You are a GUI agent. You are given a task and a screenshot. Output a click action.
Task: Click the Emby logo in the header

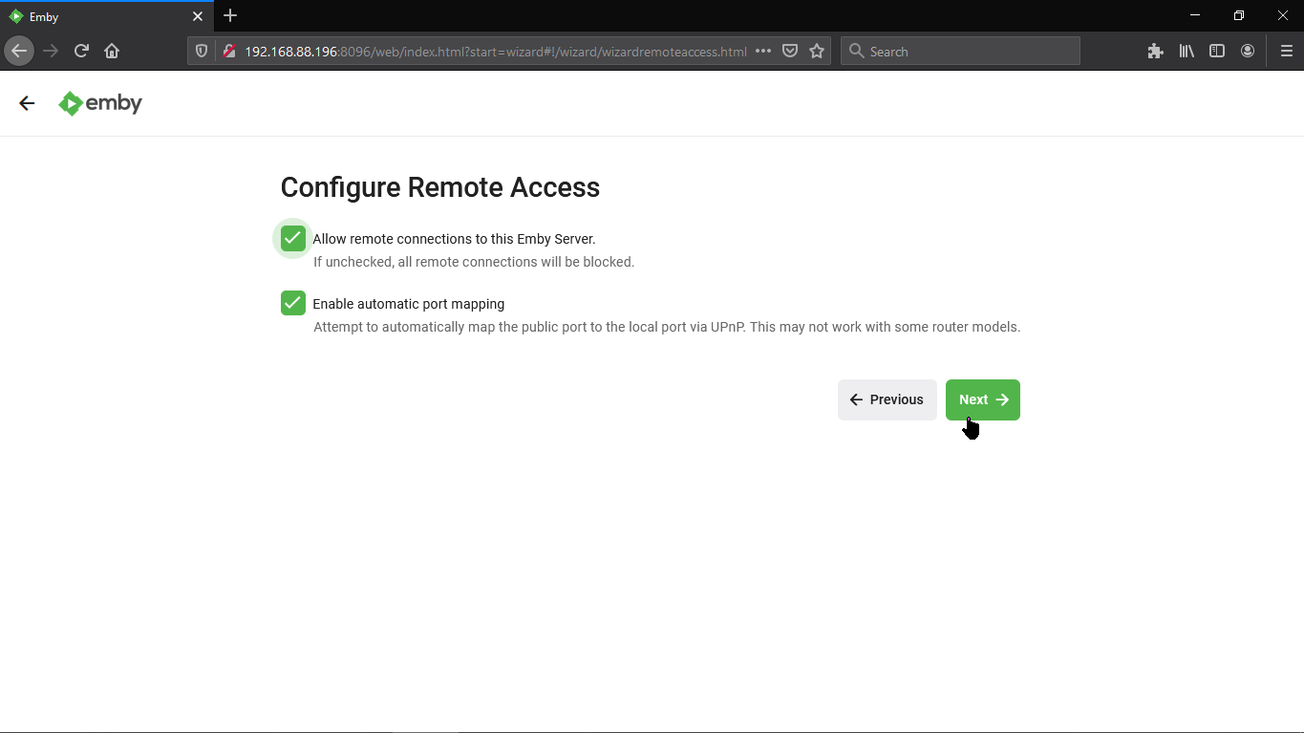(x=100, y=103)
